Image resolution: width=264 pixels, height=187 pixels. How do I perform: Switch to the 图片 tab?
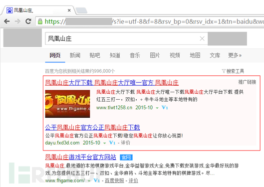click(x=155, y=55)
